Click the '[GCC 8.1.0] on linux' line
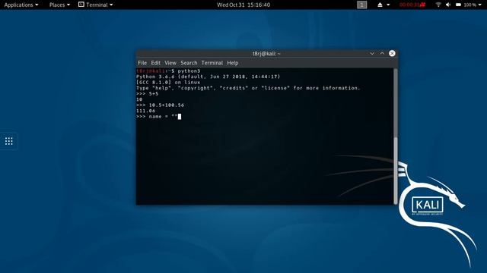This screenshot has height=273, width=487. [x=168, y=83]
